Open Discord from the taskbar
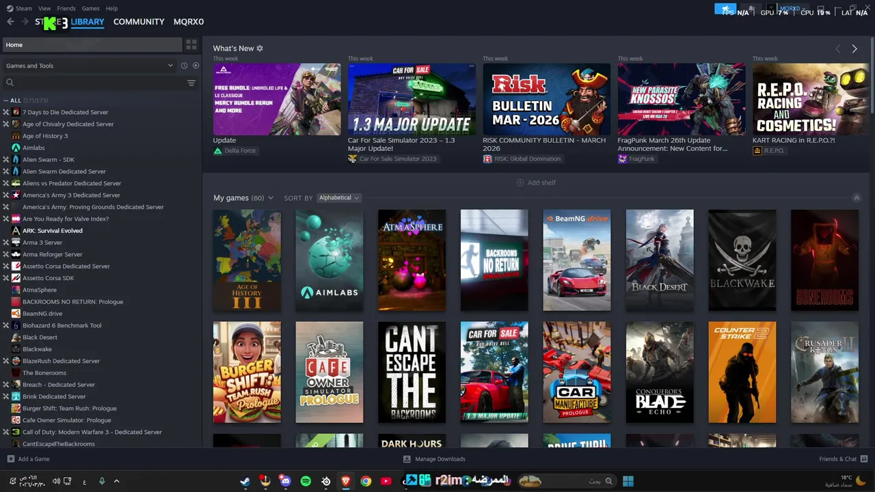The width and height of the screenshot is (875, 492). [x=285, y=481]
